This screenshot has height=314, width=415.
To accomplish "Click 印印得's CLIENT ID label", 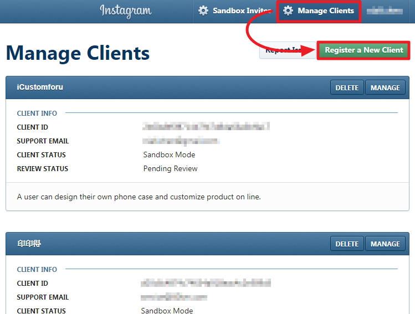I will [33, 284].
